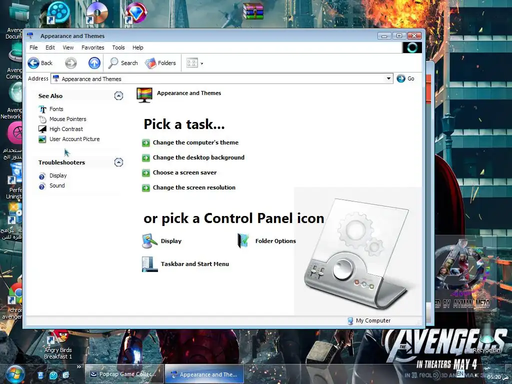The width and height of the screenshot is (512, 384).
Task: Open Angry Birds Breakfast 1 desktop shortcut
Action: coord(58,344)
